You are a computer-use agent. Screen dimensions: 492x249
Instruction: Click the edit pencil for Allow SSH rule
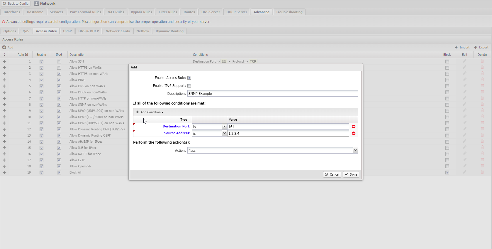pos(464,61)
